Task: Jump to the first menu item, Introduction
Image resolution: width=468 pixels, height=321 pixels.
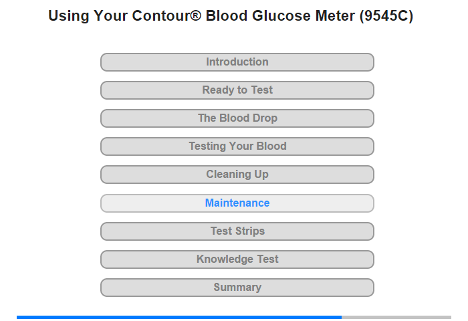Action: tap(237, 62)
